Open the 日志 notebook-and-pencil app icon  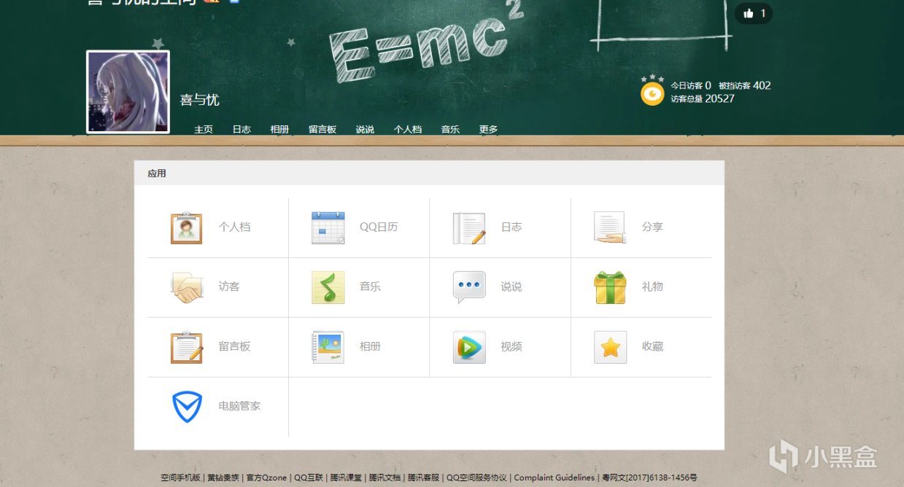point(469,227)
